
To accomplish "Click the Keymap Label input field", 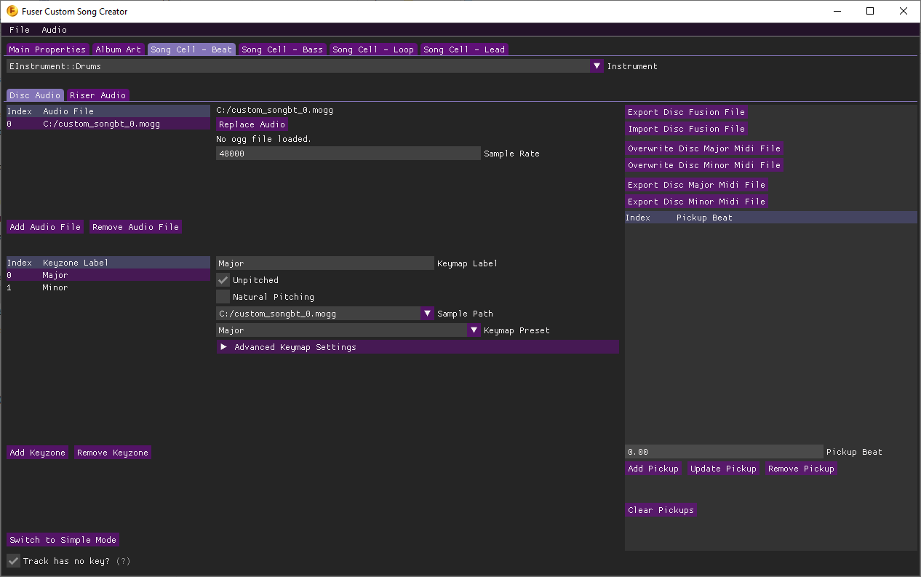I will 325,263.
